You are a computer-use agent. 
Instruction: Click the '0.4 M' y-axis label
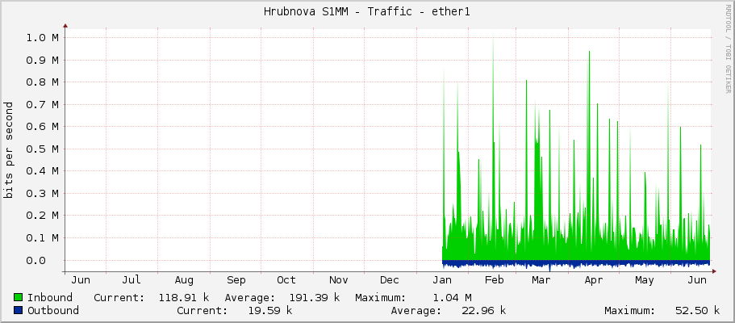[42, 171]
